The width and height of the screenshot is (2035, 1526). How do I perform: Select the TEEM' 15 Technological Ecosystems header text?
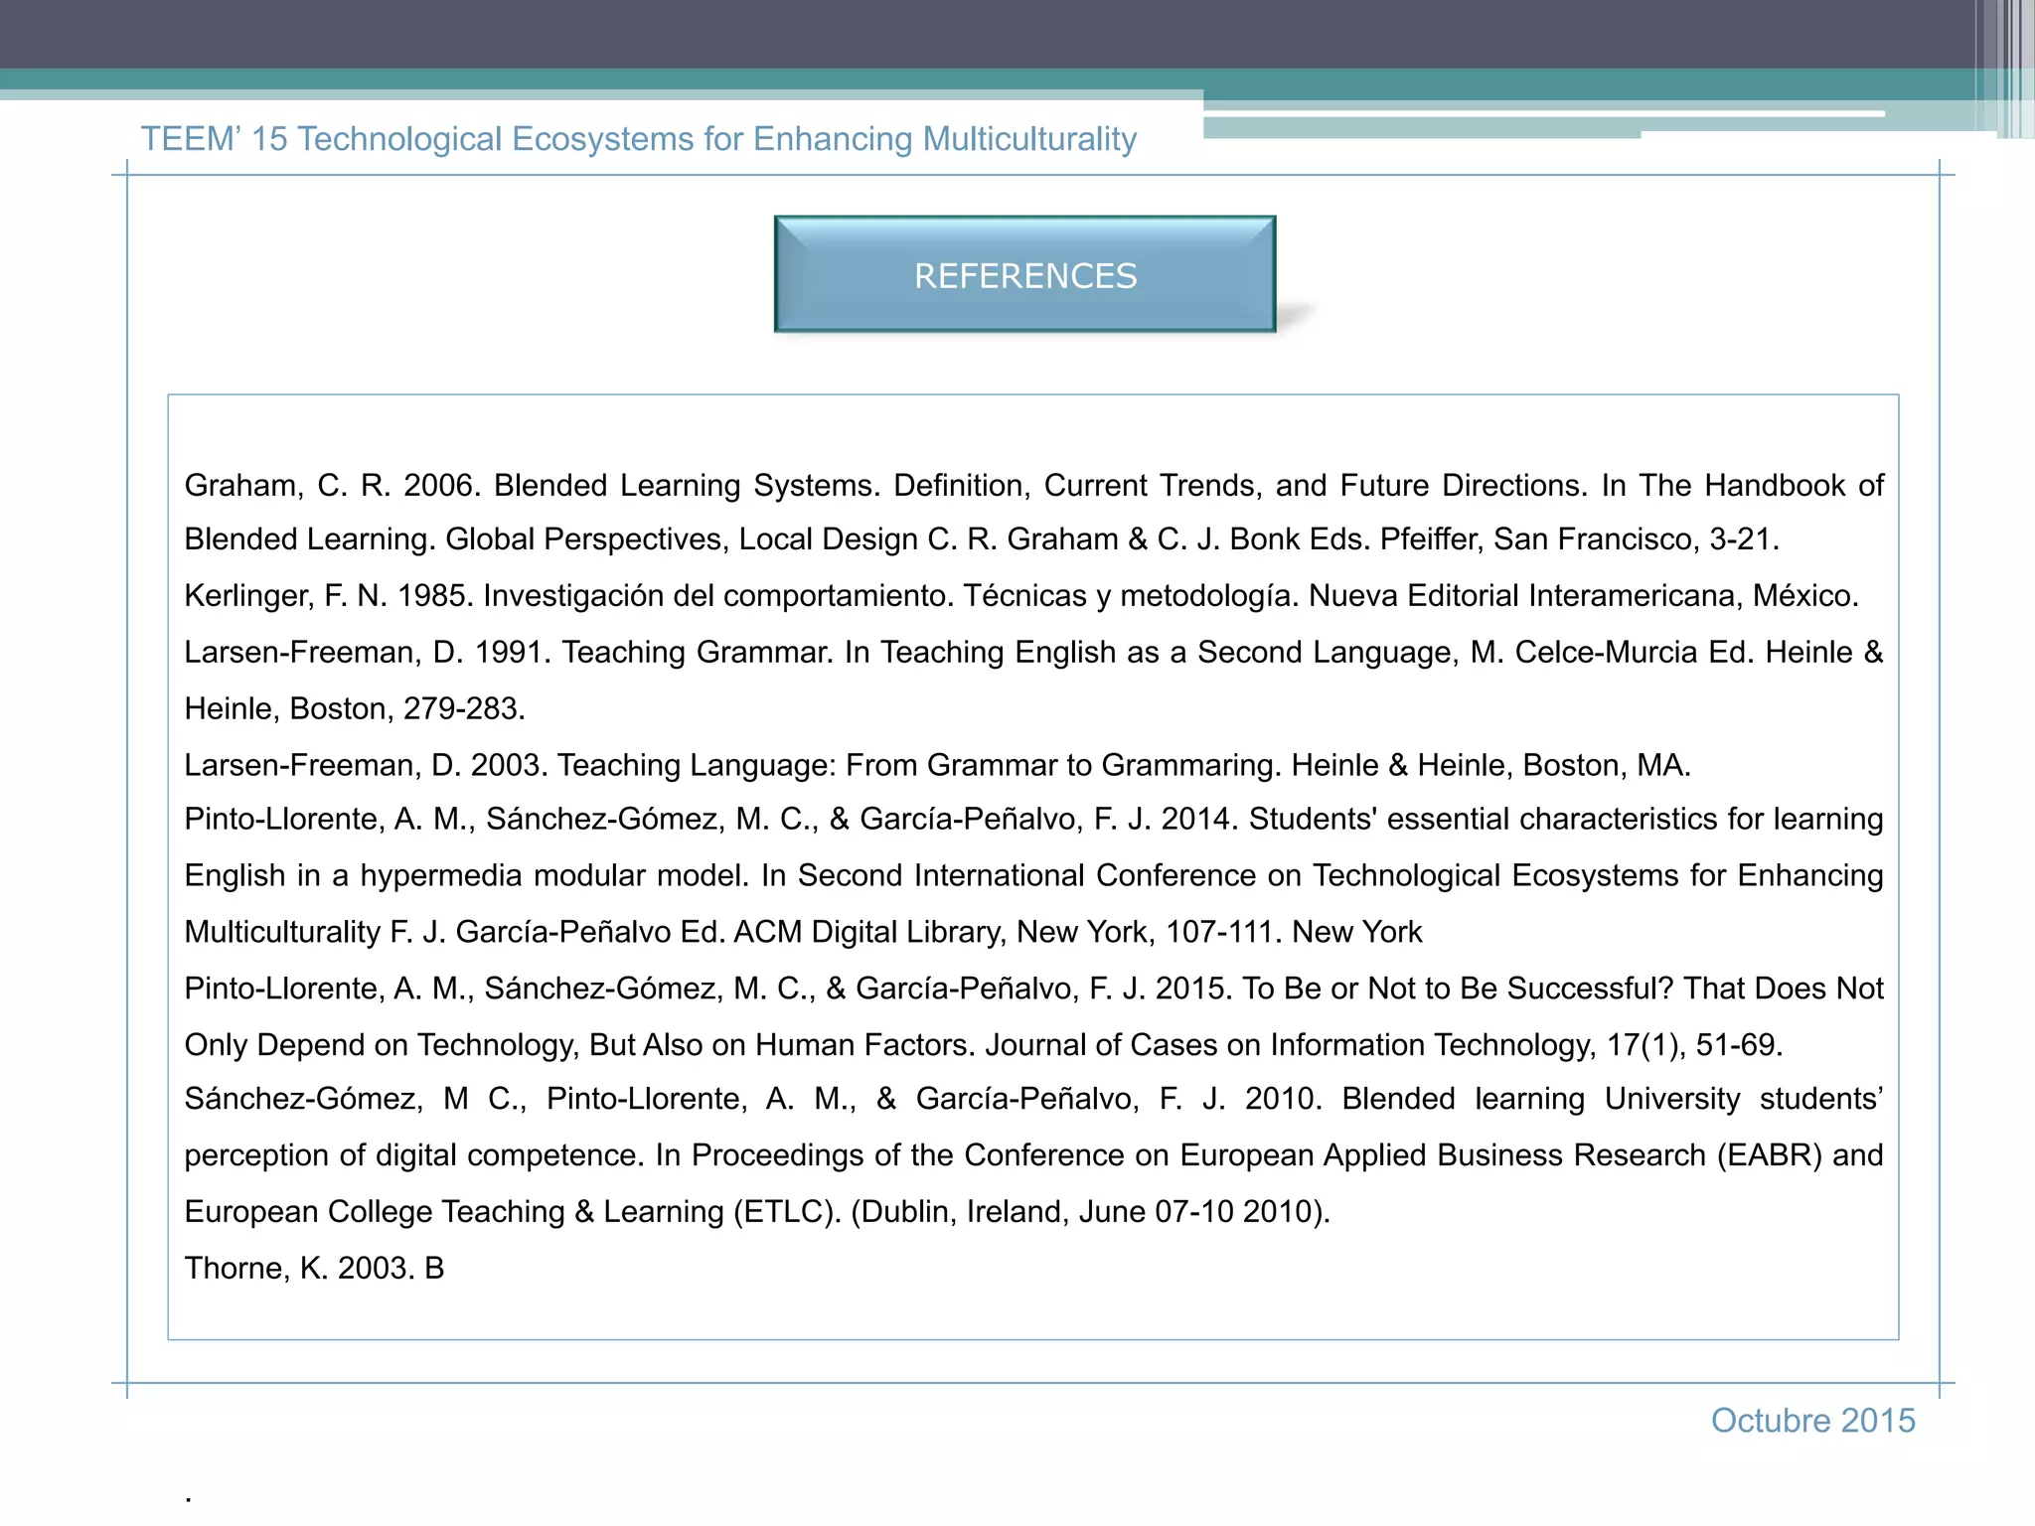tap(639, 139)
